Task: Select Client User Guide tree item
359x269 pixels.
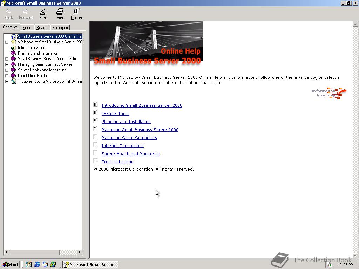Action: click(x=32, y=76)
